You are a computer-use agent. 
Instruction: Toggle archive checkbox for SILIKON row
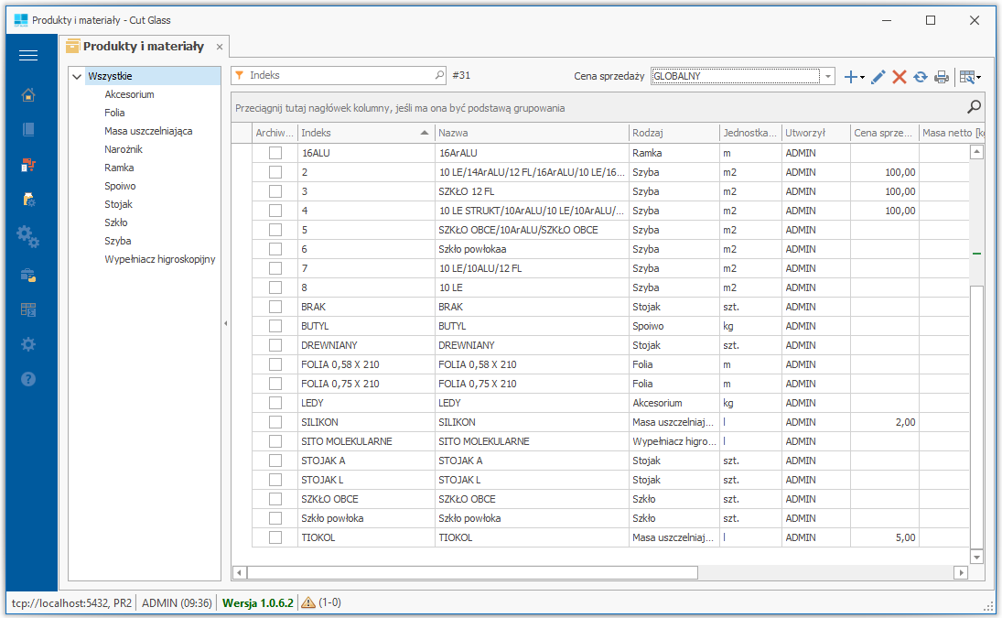(x=275, y=422)
